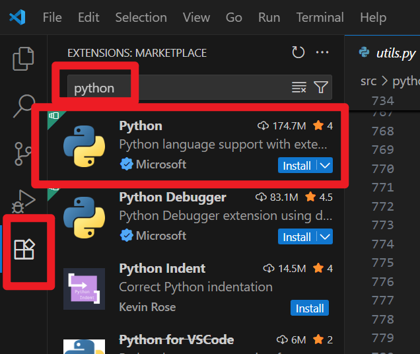Click the Microsoft verified badge for Python
The width and height of the screenshot is (420, 354).
126,164
